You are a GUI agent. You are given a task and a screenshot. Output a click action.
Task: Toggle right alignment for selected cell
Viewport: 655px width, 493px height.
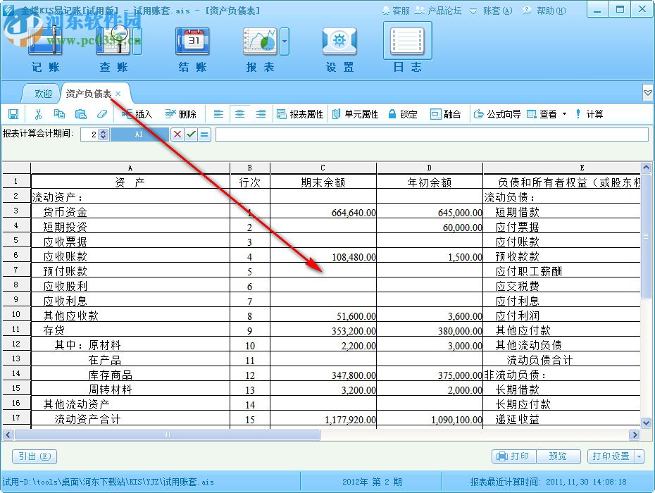coord(260,113)
